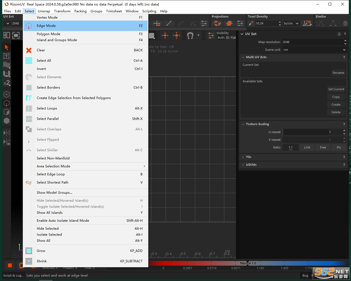Choose Select Shortest Path entry
This screenshot has width=351, height=281.
click(86, 182)
